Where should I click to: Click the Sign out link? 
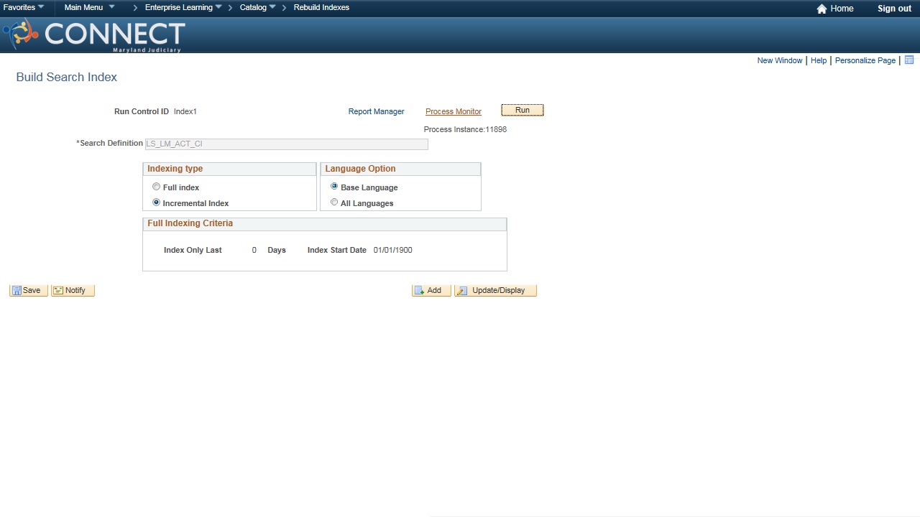pos(894,9)
